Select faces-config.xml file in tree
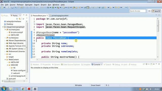 pyautogui.click(x=18, y=71)
